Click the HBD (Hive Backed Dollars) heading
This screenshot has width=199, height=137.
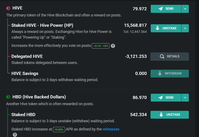point(39,97)
